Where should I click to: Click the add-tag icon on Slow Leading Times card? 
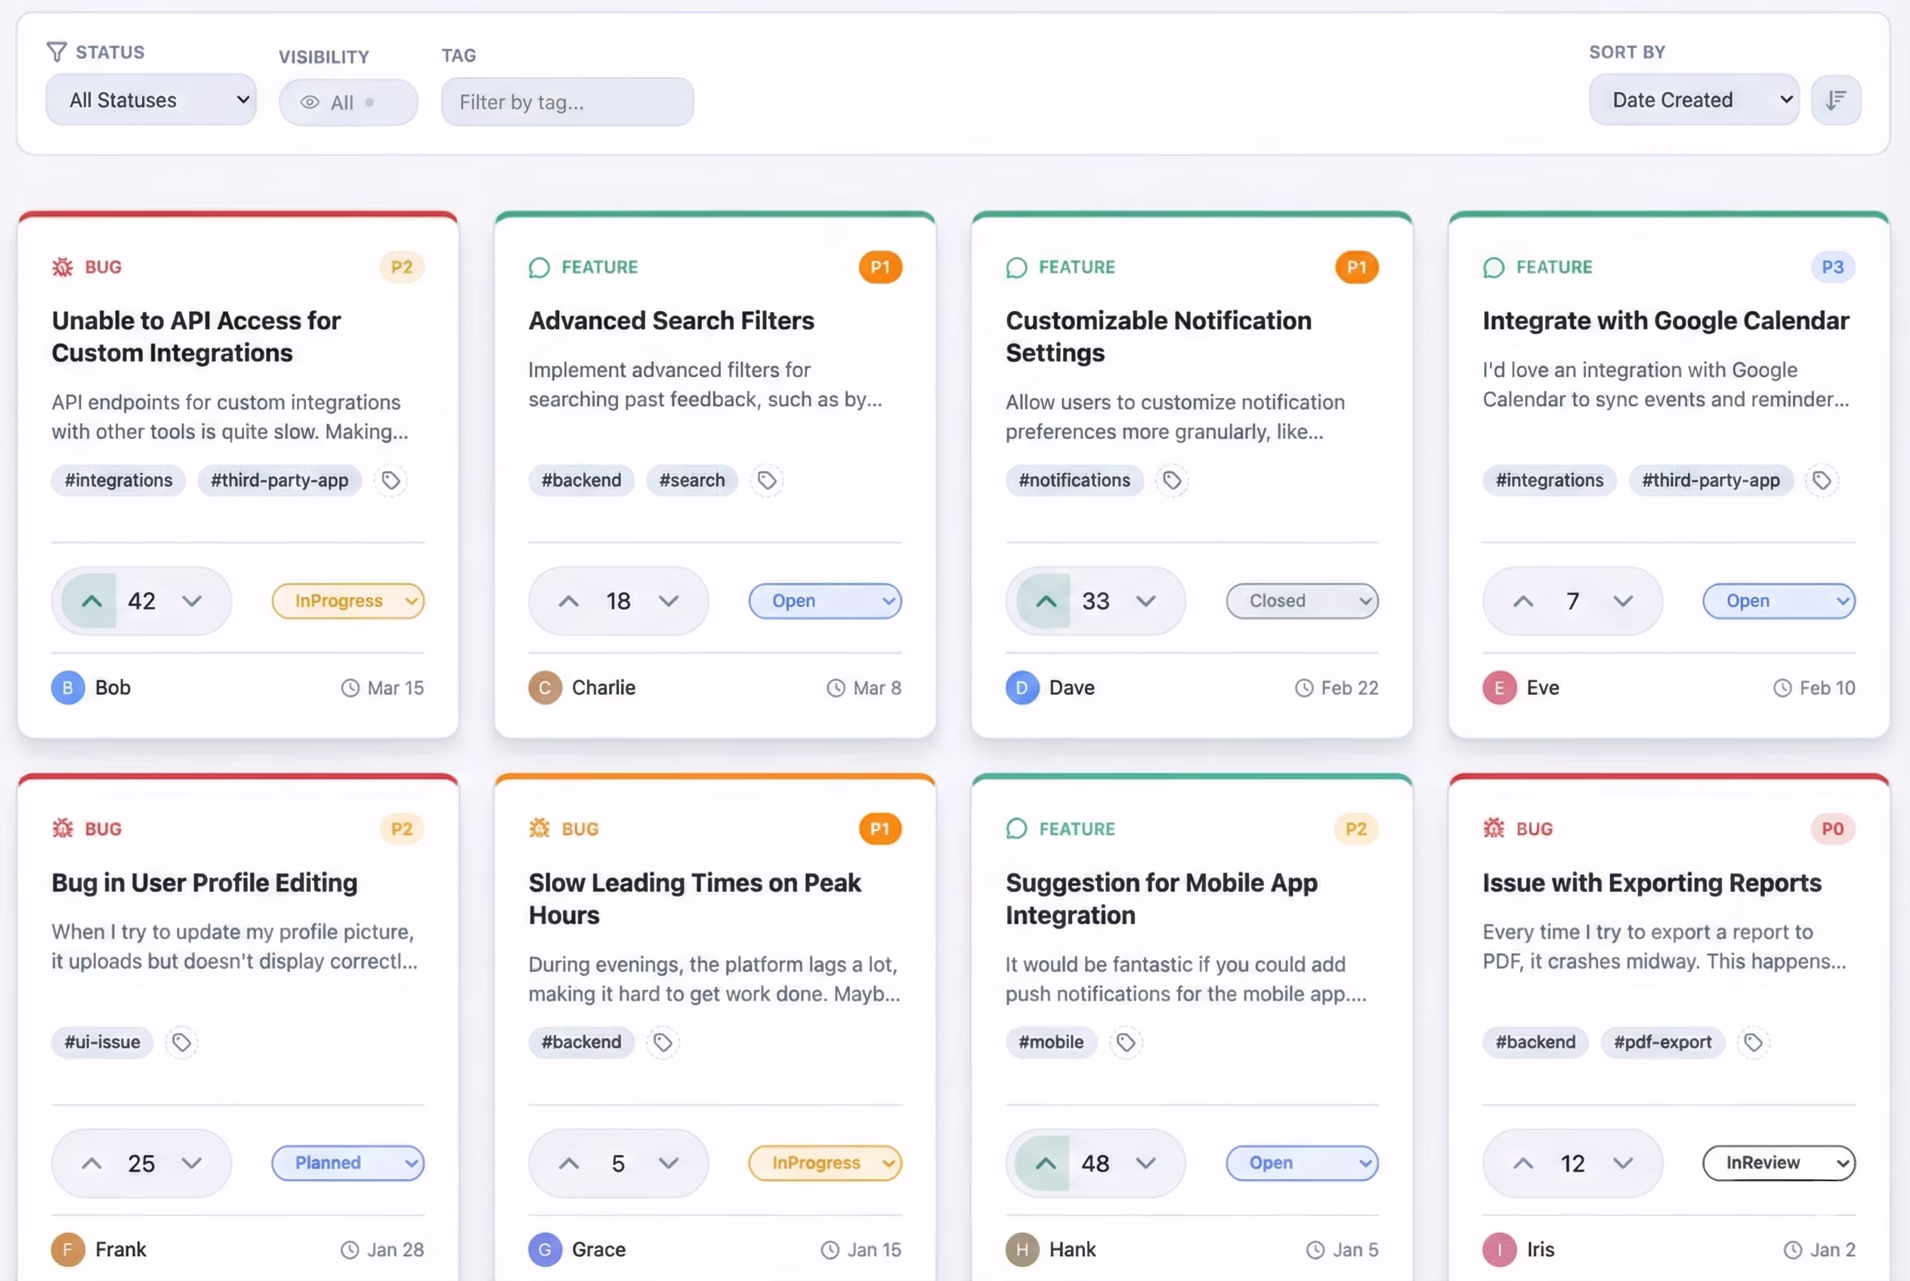[662, 1042]
